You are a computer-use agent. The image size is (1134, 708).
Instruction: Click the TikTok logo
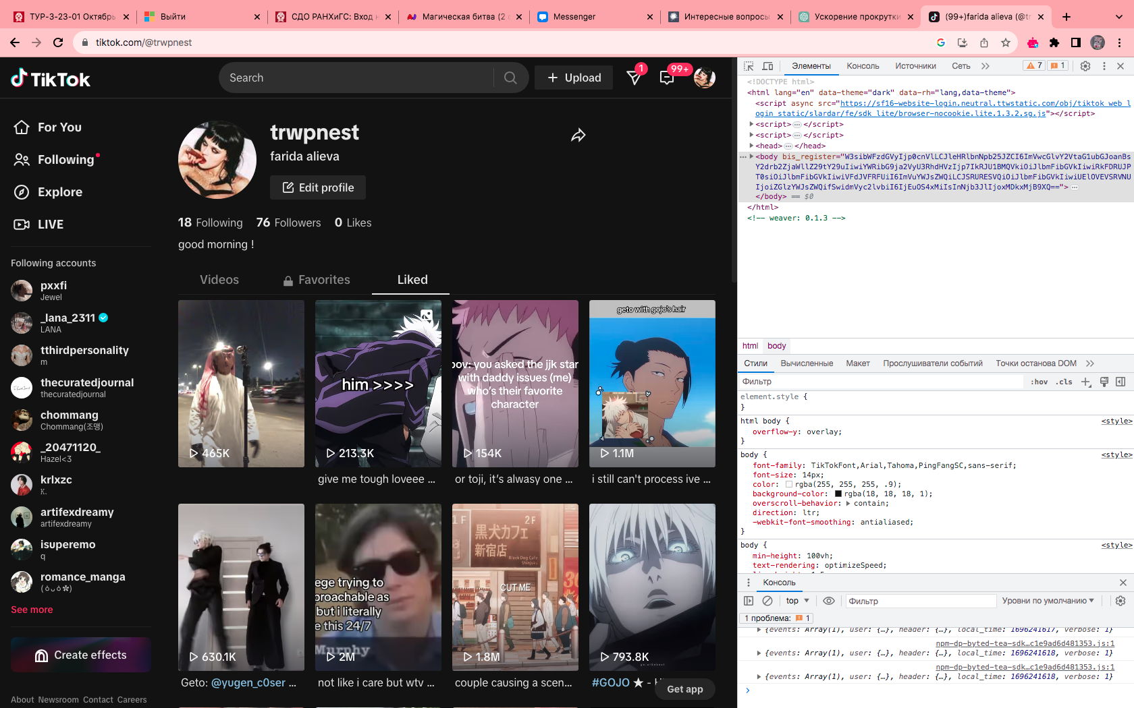pos(51,79)
